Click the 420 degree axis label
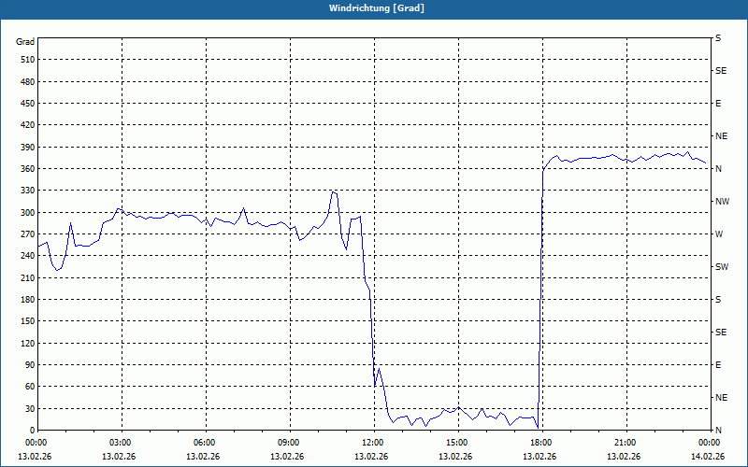 pos(27,125)
